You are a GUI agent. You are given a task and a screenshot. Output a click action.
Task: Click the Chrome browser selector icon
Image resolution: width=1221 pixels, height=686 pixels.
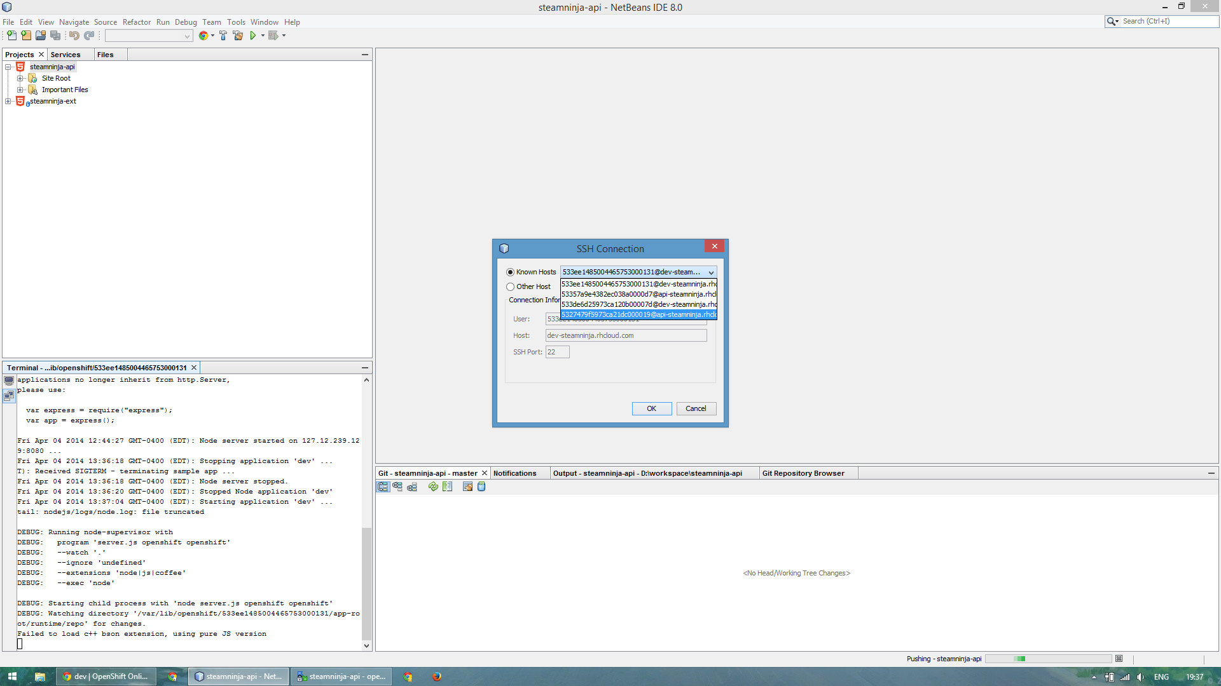[x=203, y=36]
